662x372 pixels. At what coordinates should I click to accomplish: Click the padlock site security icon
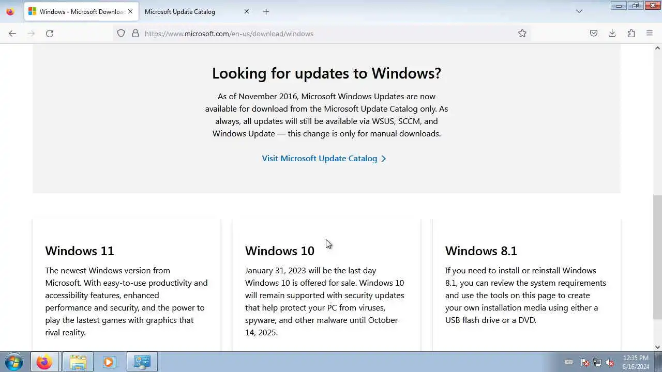(x=136, y=34)
